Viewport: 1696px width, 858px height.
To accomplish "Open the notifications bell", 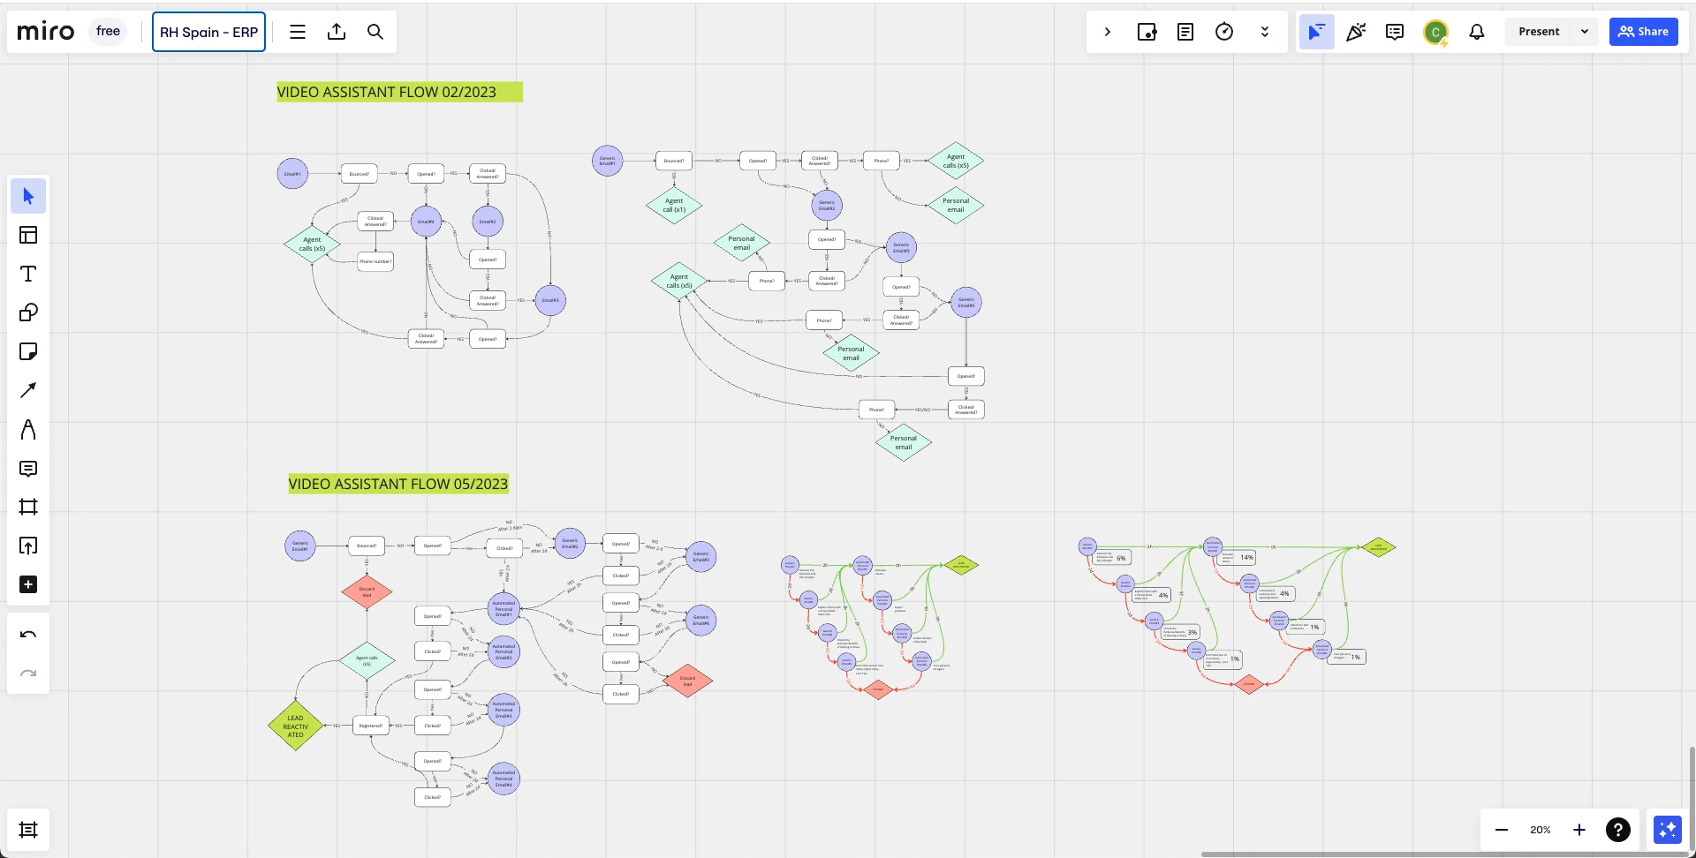I will pyautogui.click(x=1476, y=32).
